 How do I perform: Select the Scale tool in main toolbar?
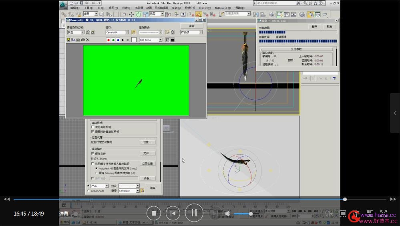coord(145,14)
